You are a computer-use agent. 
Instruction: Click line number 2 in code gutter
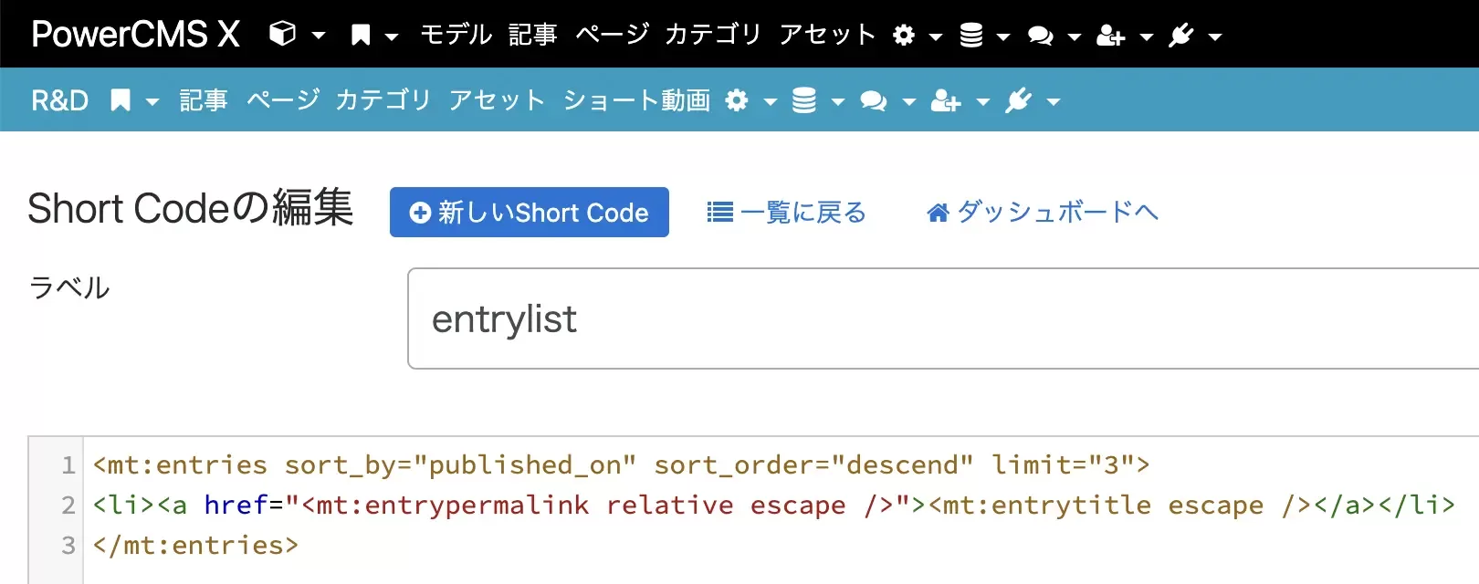(68, 506)
